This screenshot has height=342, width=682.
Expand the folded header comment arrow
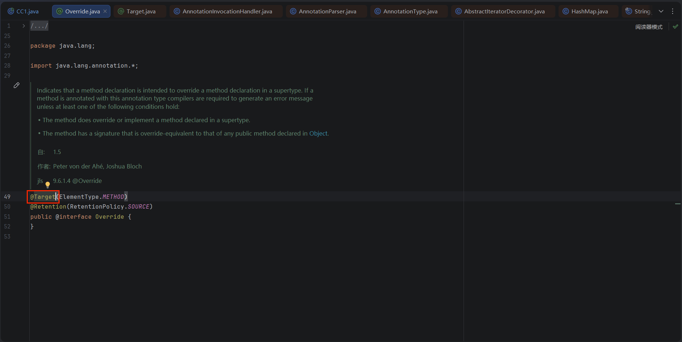click(23, 26)
